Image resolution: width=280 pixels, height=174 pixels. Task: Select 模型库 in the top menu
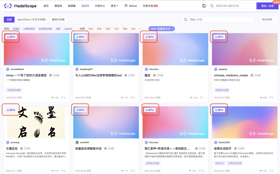click(58, 6)
